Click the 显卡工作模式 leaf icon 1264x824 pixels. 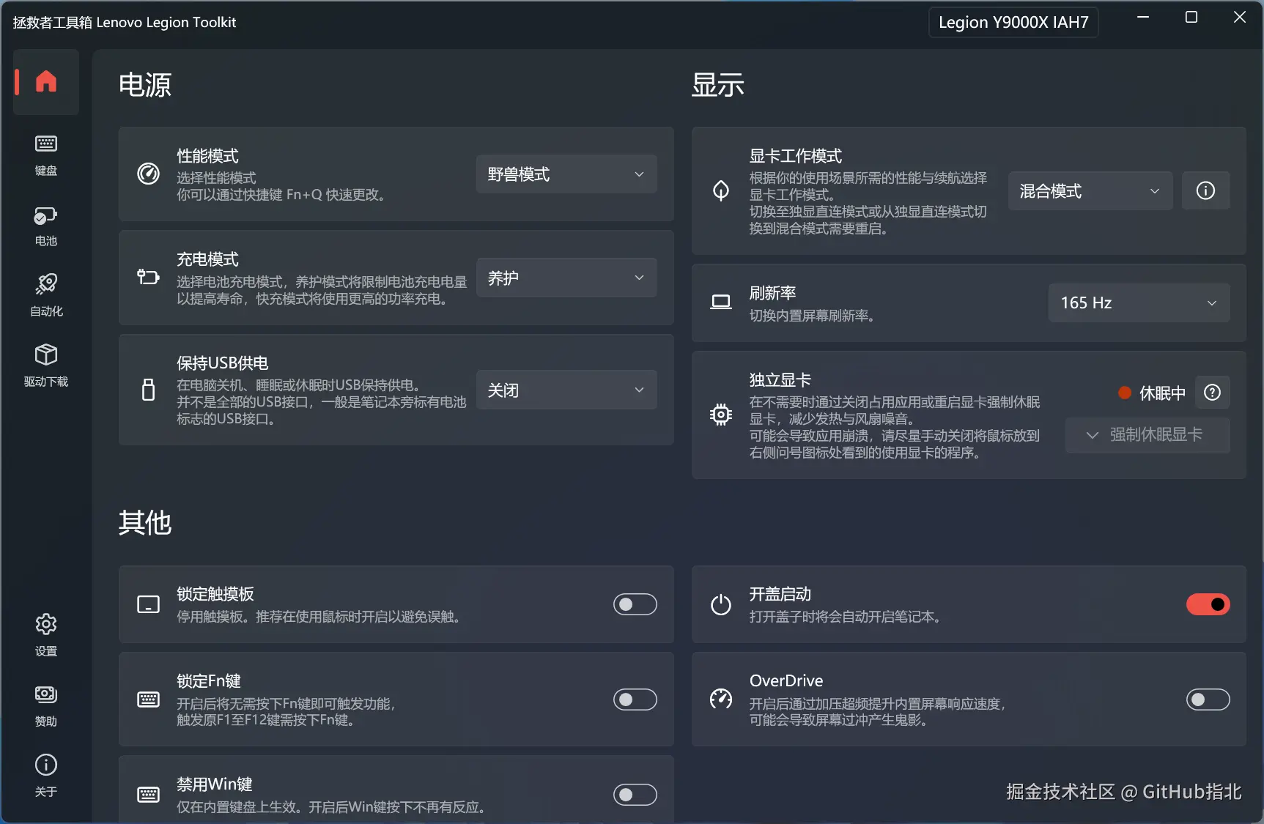pyautogui.click(x=721, y=191)
